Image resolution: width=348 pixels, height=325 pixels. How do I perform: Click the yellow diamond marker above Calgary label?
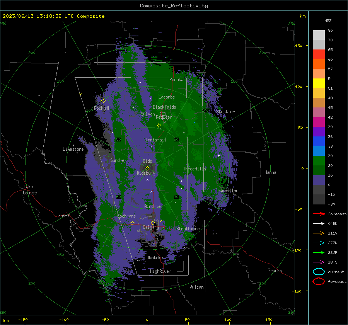pyautogui.click(x=153, y=223)
